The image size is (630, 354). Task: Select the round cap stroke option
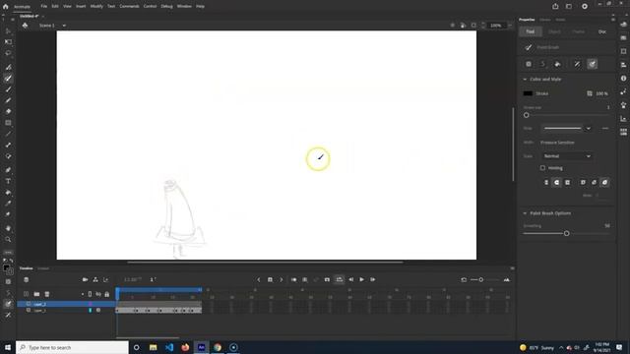point(556,182)
